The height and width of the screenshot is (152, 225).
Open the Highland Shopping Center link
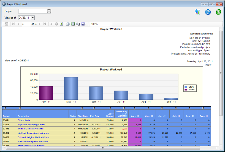[31, 124]
